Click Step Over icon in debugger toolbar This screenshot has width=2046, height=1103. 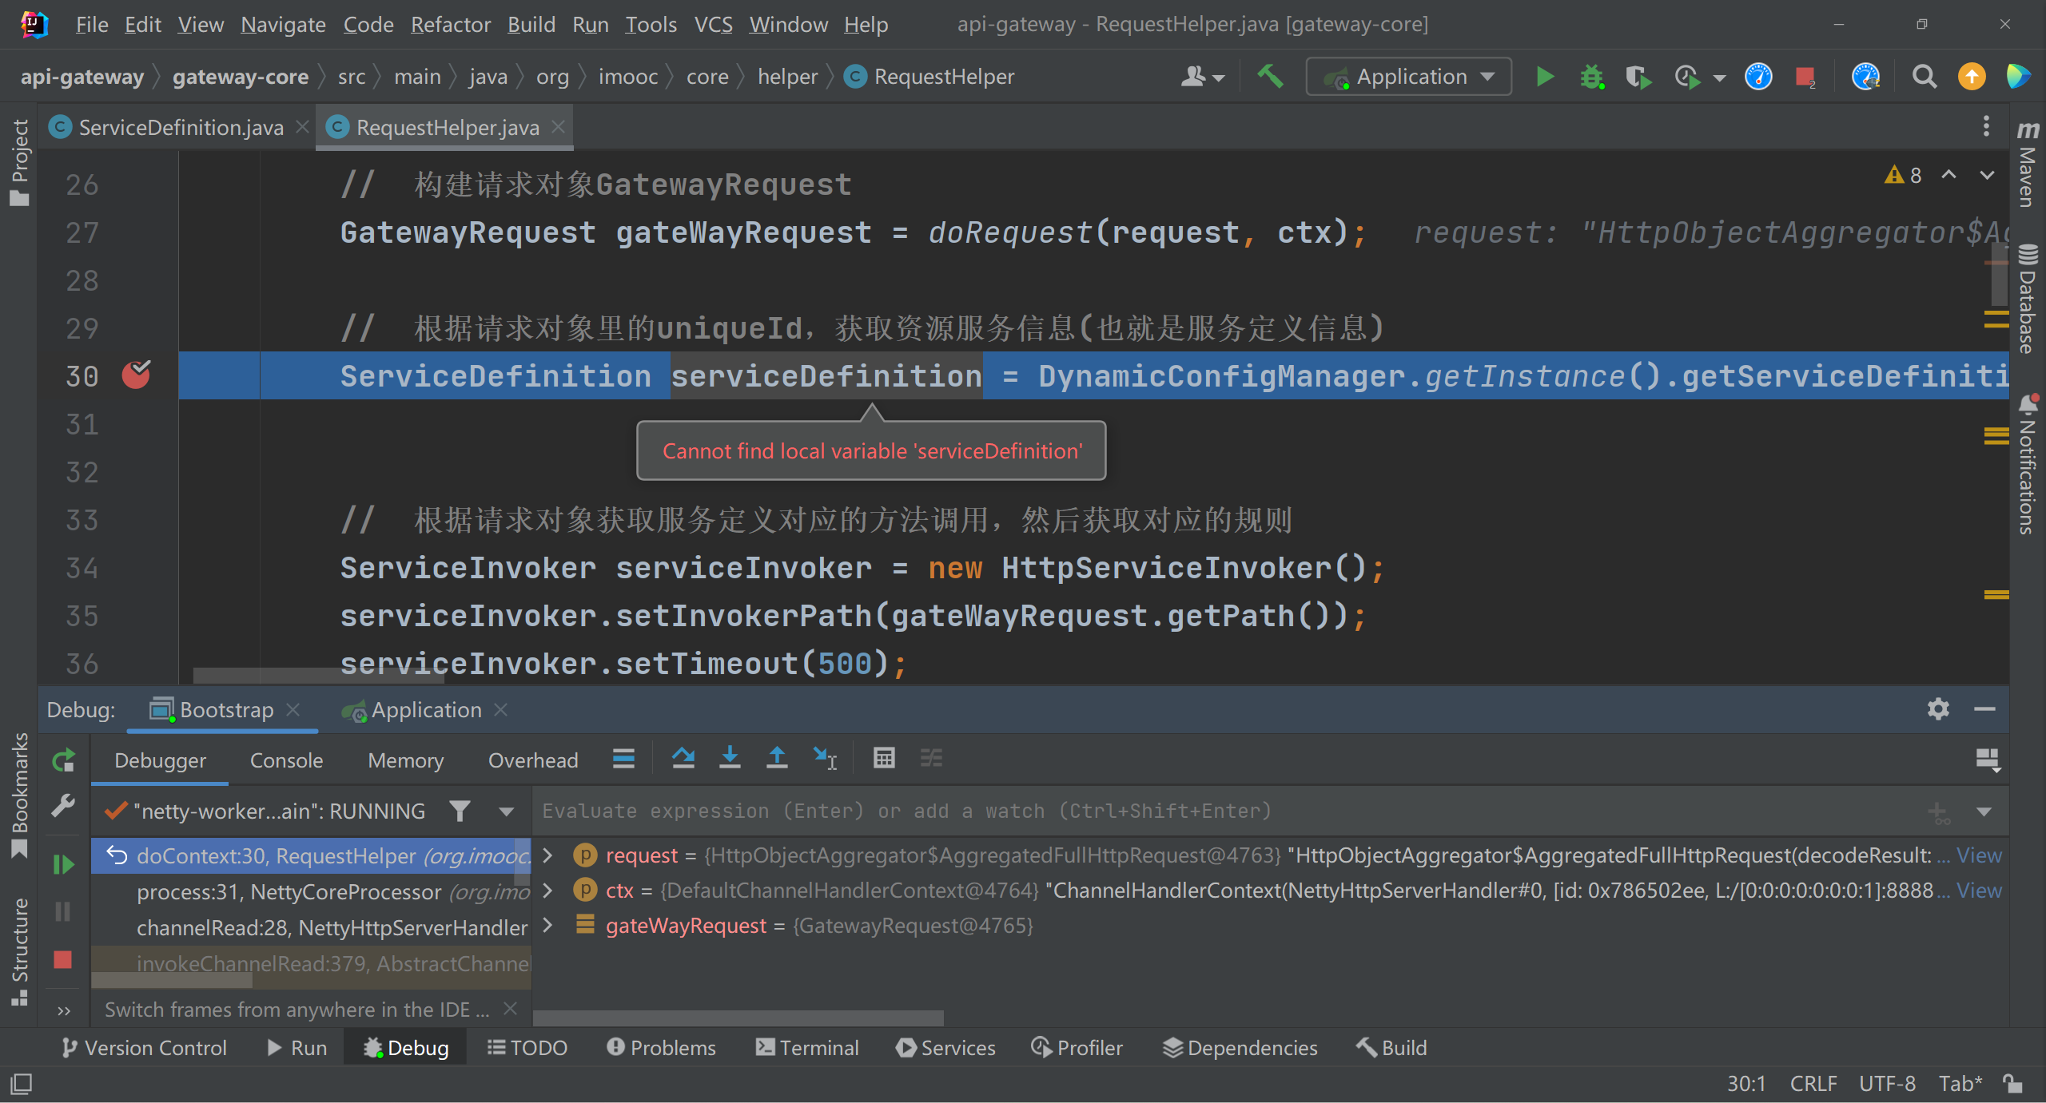click(683, 758)
